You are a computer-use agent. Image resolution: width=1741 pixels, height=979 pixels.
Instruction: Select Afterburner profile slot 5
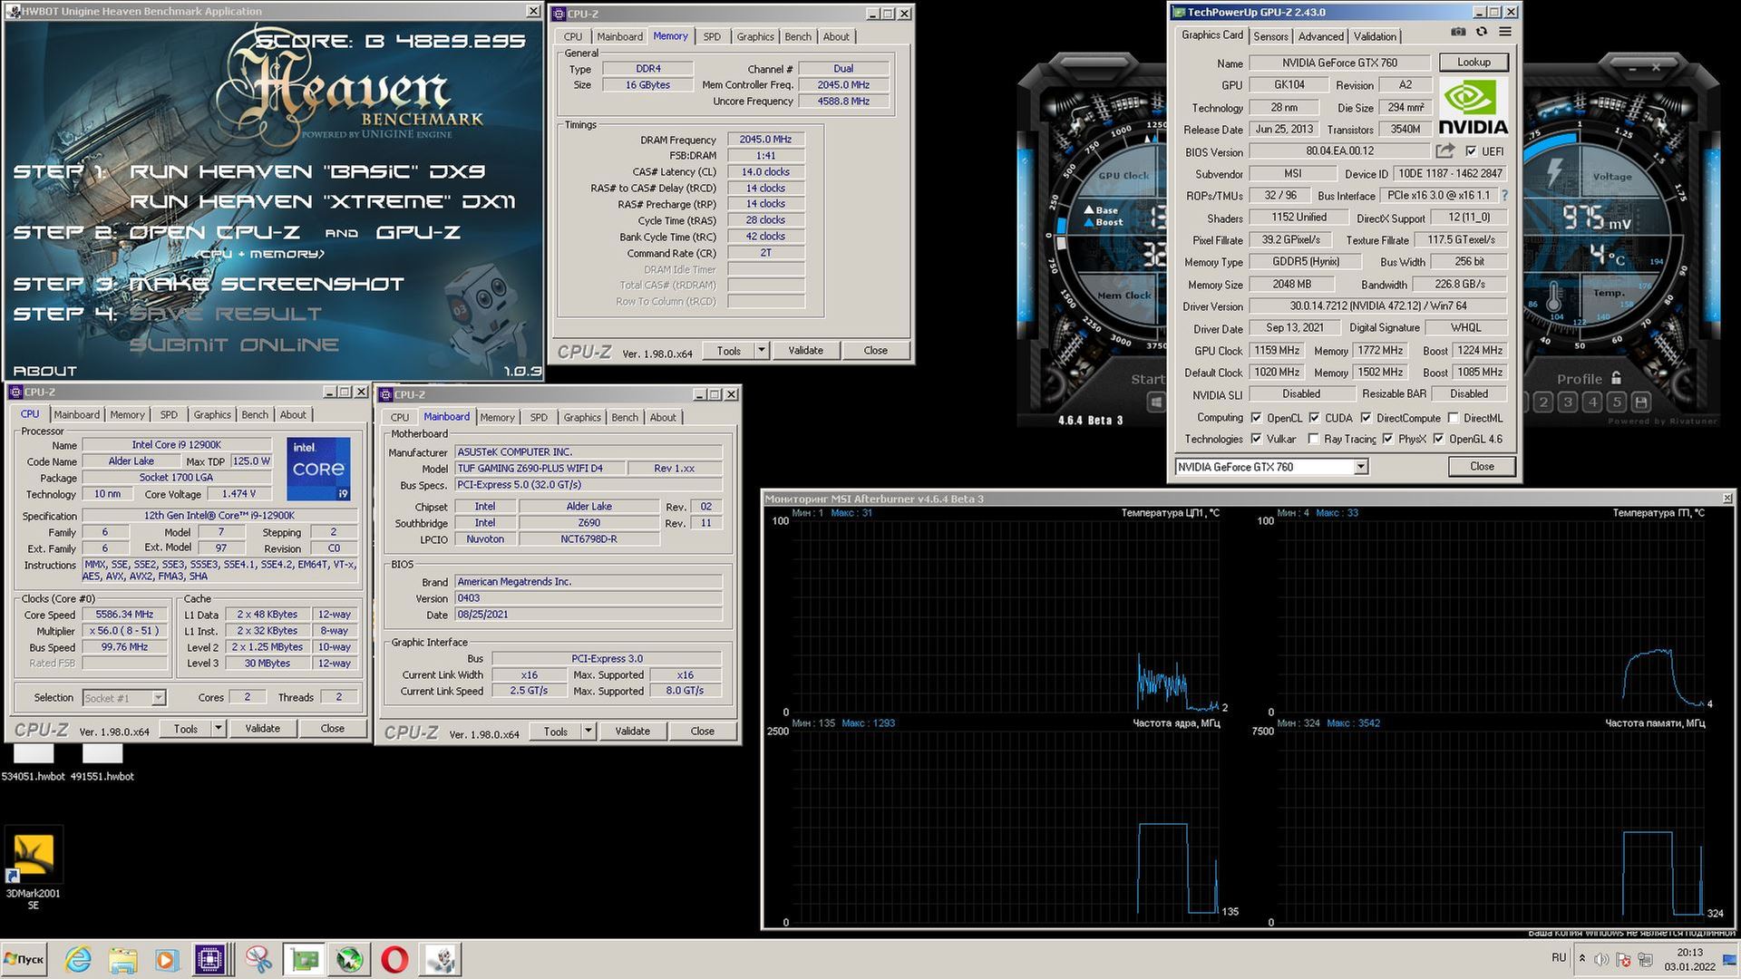1617,402
